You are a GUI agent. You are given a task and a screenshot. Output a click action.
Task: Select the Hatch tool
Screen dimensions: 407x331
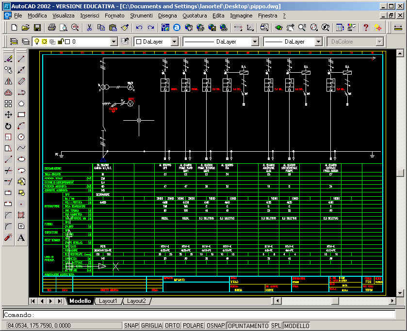click(21, 215)
